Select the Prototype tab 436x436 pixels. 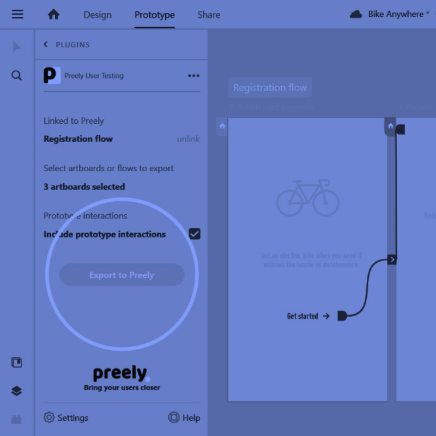coord(155,15)
